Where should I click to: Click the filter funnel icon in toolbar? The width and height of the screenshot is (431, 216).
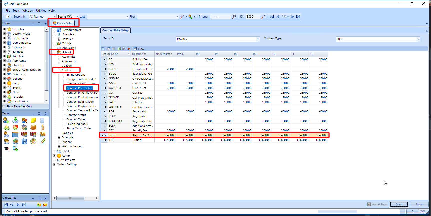tap(284, 17)
